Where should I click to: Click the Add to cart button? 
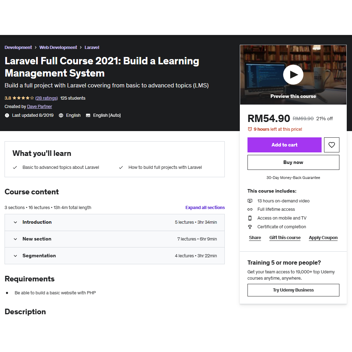click(x=284, y=145)
